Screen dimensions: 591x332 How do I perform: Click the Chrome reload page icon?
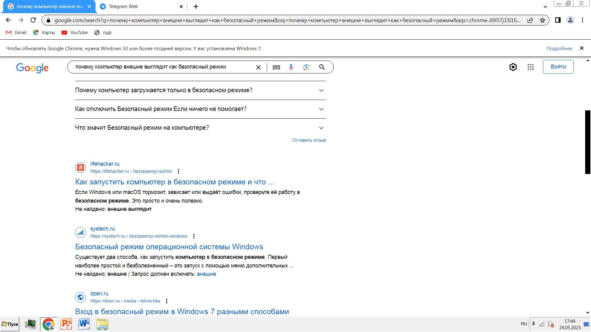[x=33, y=20]
